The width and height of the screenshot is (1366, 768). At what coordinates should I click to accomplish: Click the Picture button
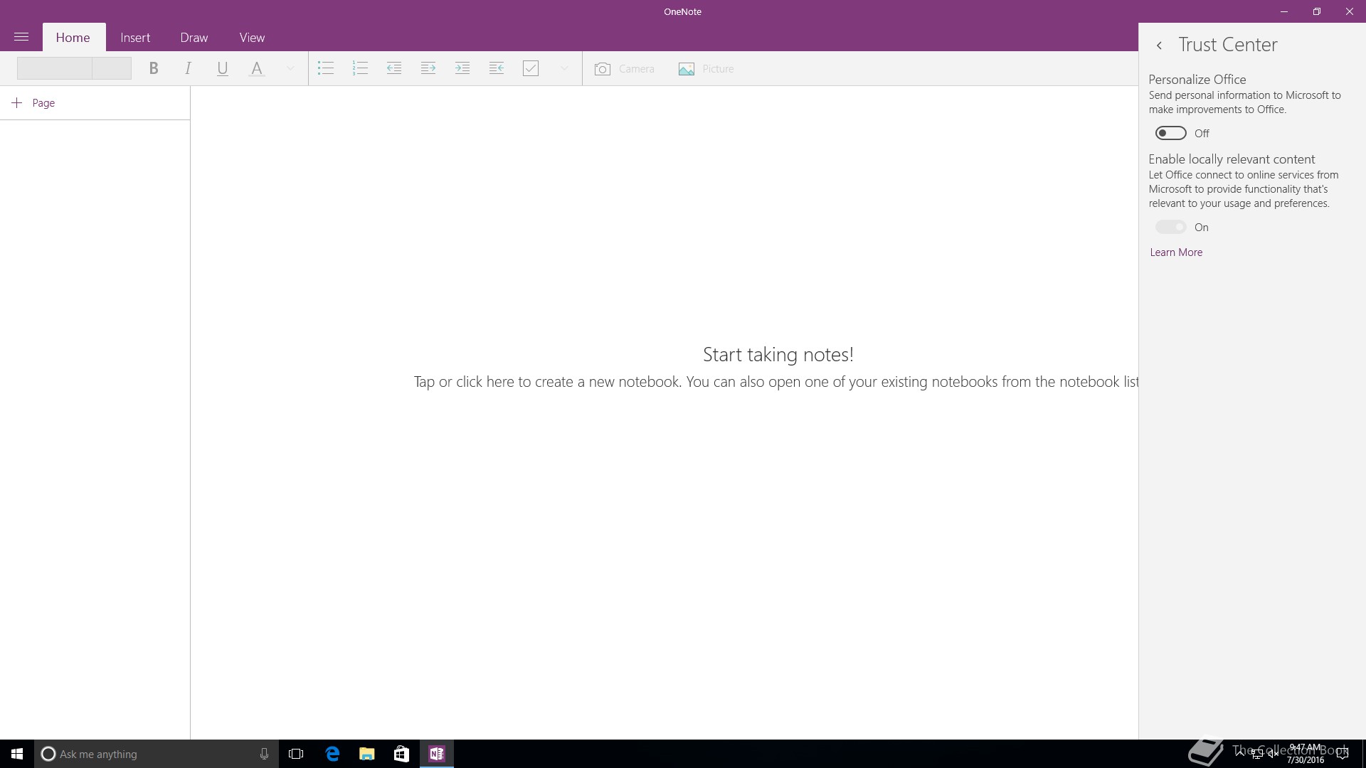[x=706, y=69]
